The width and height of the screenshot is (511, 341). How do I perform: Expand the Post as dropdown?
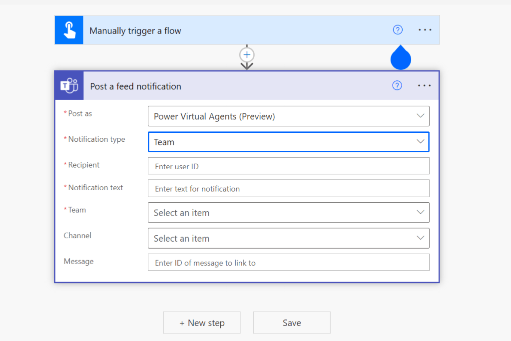(x=288, y=116)
